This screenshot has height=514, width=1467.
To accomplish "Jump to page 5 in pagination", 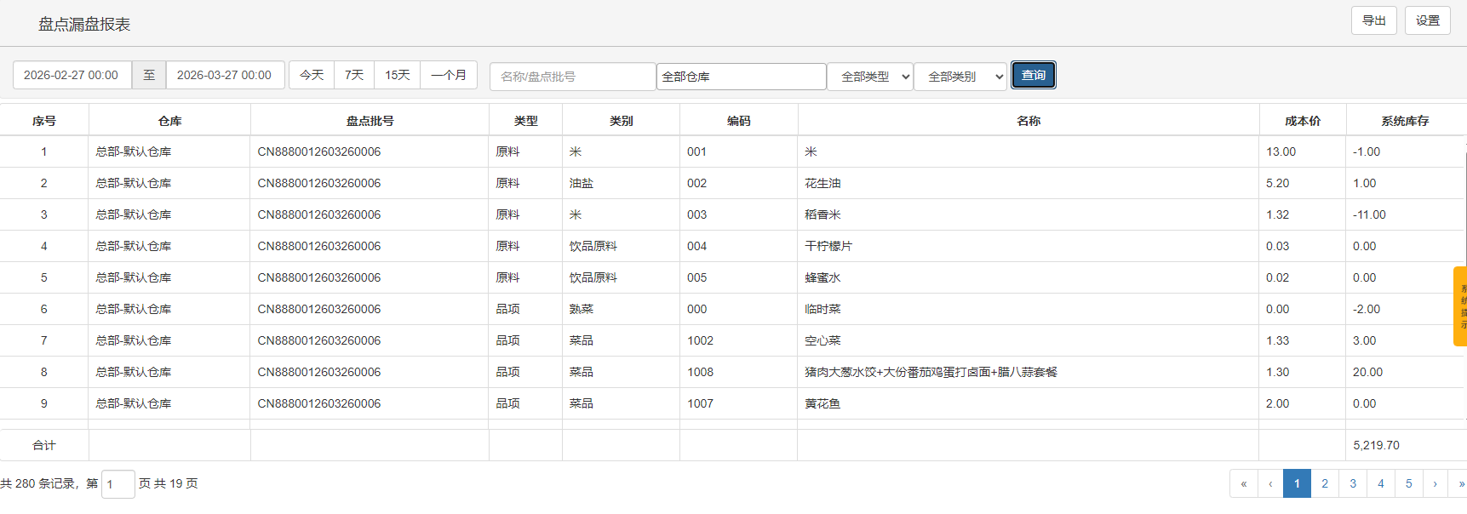I will click(1408, 483).
